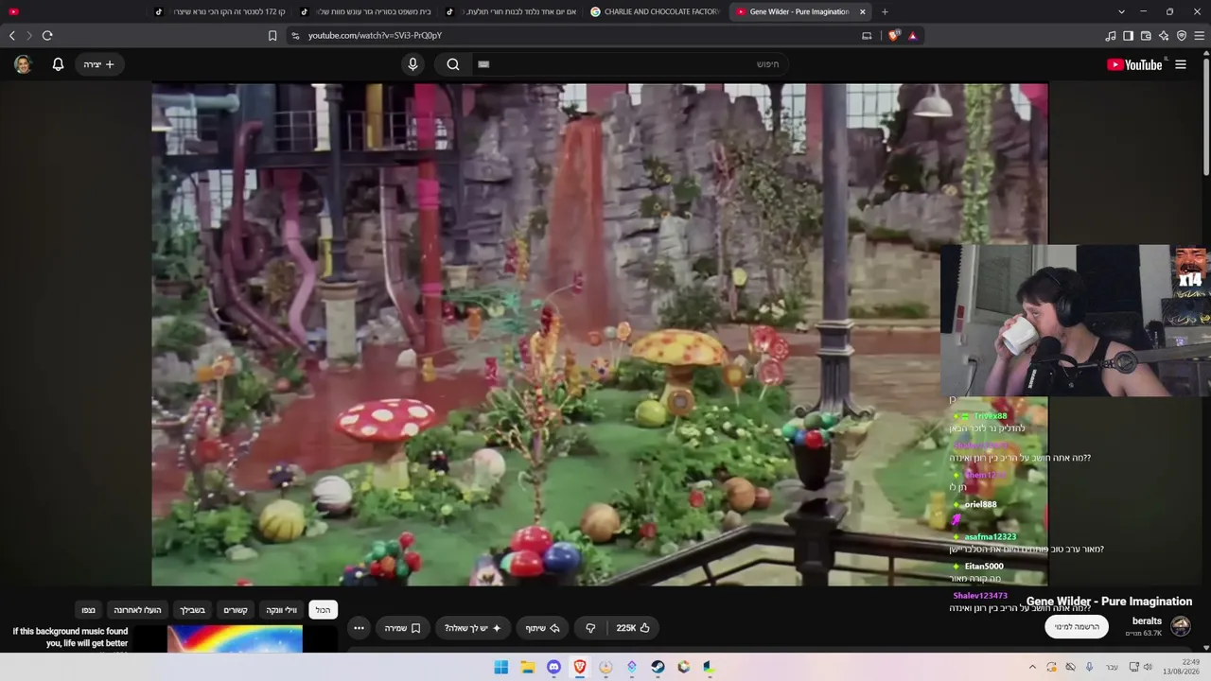Click the YouTube Create button

click(98, 64)
